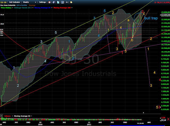The width and height of the screenshot is (170, 126).
Task: Expand the volume Moving Average 50 arrow
Action: (x=32, y=116)
